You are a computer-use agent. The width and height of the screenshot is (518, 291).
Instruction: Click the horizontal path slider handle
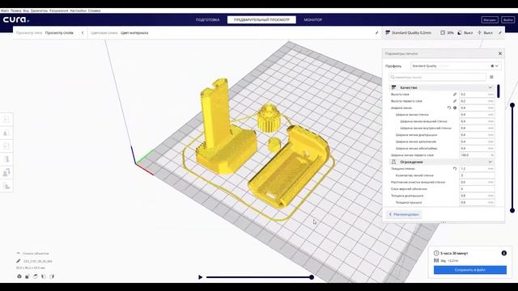[312, 277]
